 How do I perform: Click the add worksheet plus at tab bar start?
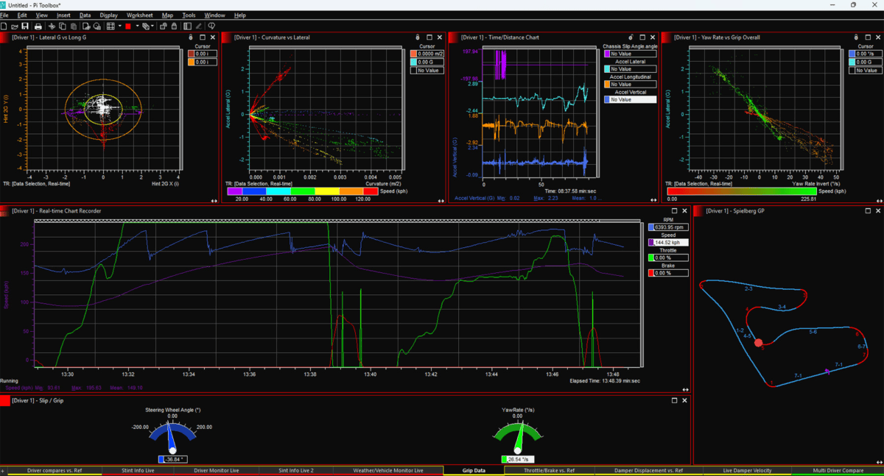coord(3,470)
